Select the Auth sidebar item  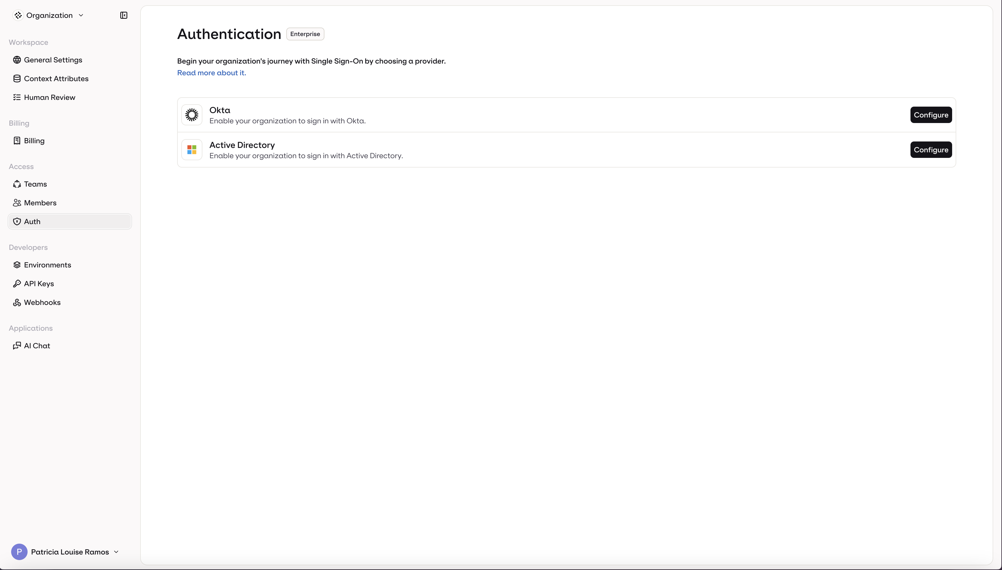(31, 221)
